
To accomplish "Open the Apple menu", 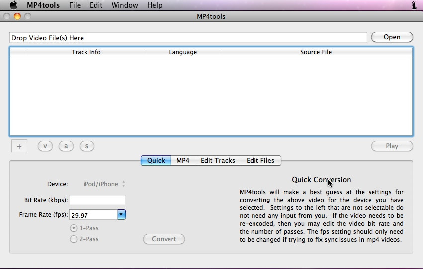I will click(x=13, y=5).
